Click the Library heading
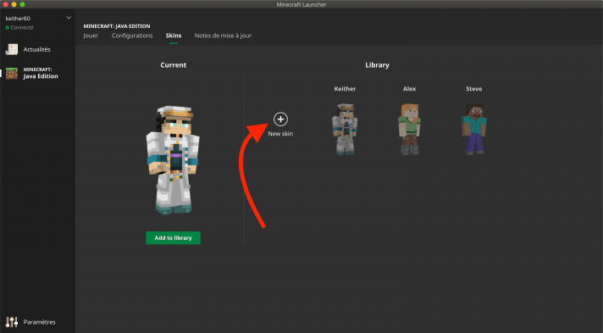 tap(377, 65)
